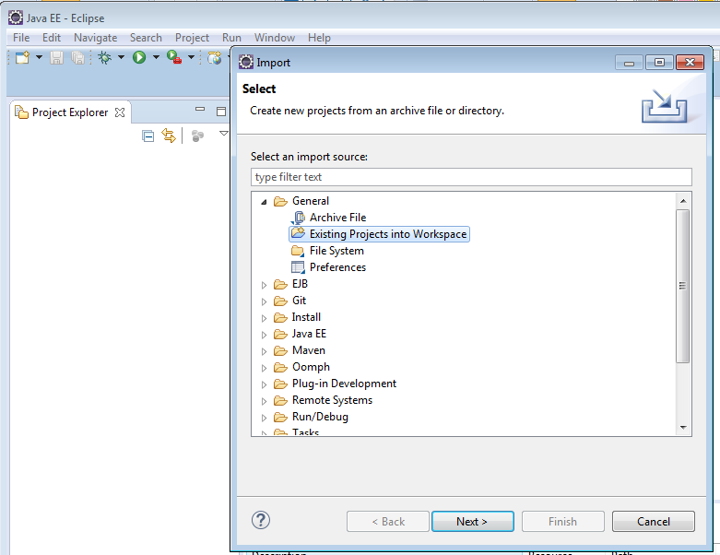Select the Oomph folder label
The image size is (720, 555).
pyautogui.click(x=311, y=367)
